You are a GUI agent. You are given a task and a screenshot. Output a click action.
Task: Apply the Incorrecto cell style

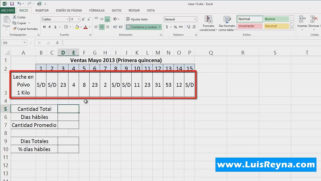tap(250, 26)
